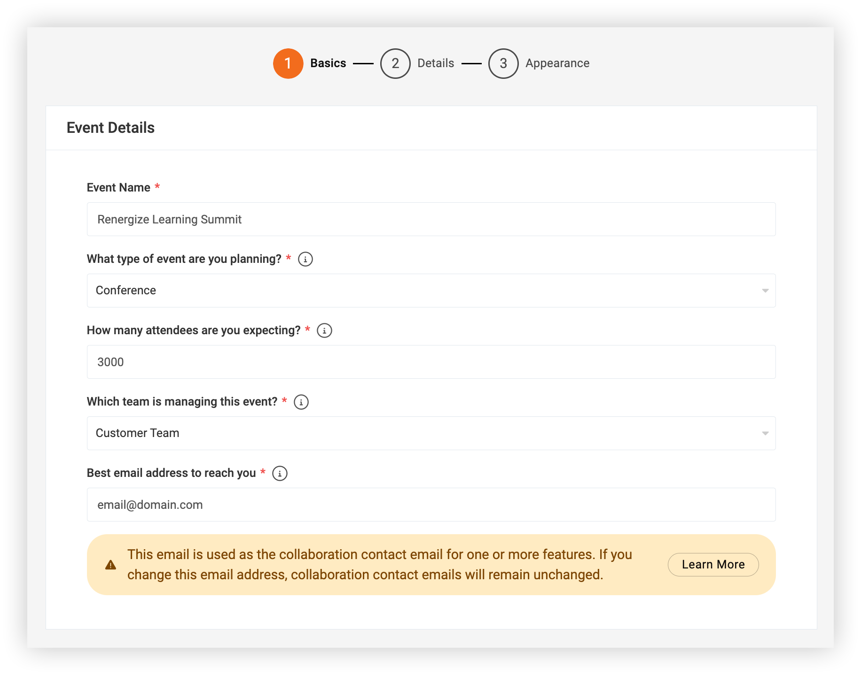Select the Basics step label
Screen dimensions: 861x675
point(328,63)
